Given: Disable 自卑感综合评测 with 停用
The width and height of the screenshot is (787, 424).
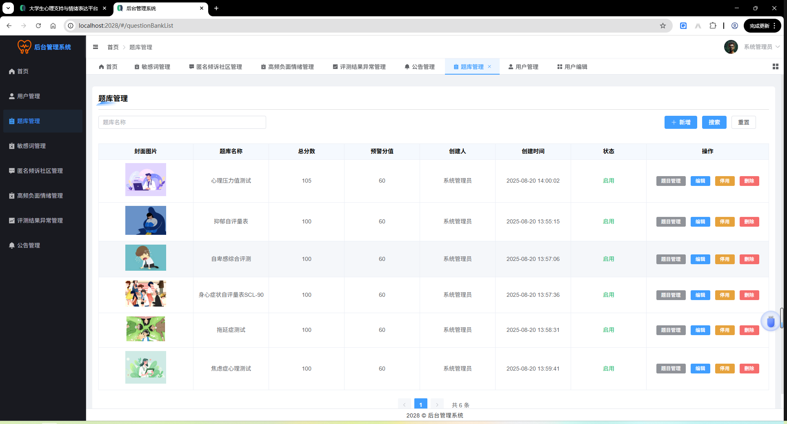Looking at the screenshot, I should click(x=725, y=259).
